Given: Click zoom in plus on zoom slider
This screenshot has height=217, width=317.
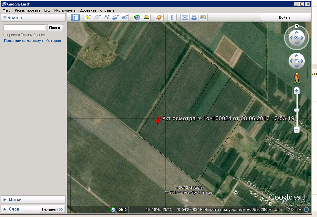Looking at the screenshot, I should 296,91.
